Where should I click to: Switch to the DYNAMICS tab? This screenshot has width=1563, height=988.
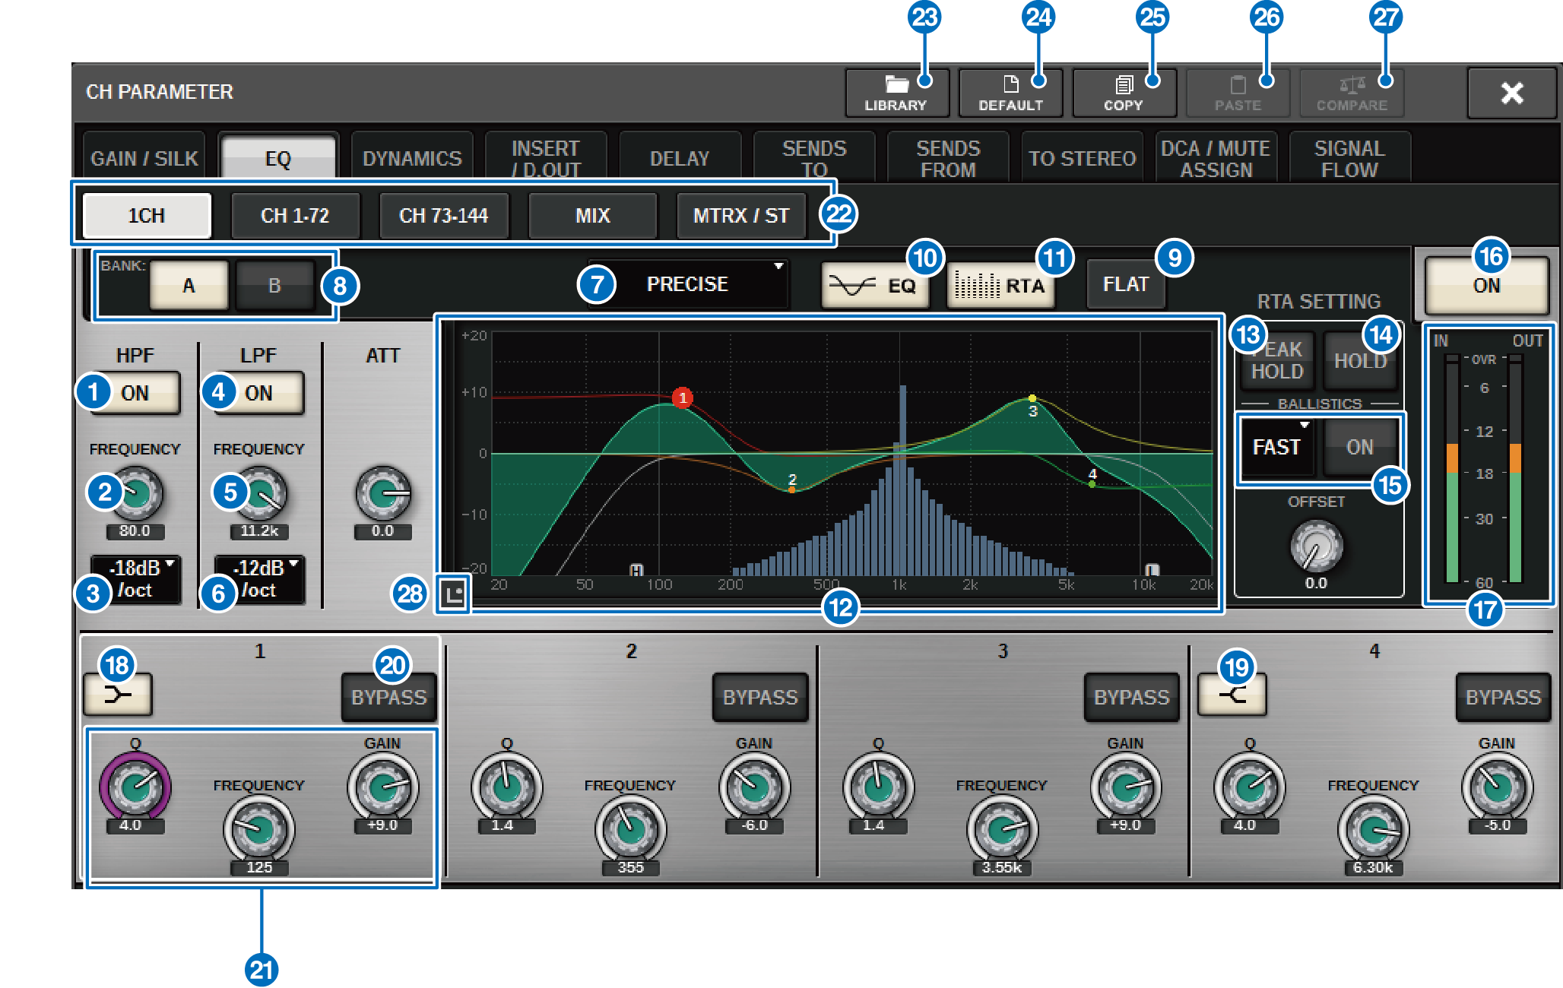click(412, 158)
